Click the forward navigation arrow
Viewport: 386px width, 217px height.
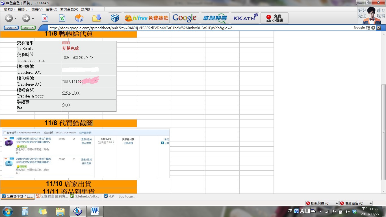26,18
